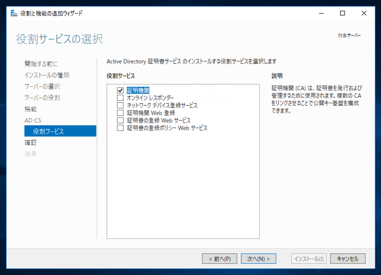This screenshot has width=381, height=275.
Task: Click the < 前へ(P) button
Action: click(x=220, y=259)
